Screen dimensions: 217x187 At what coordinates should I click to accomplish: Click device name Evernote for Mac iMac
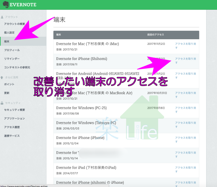(x=88, y=44)
